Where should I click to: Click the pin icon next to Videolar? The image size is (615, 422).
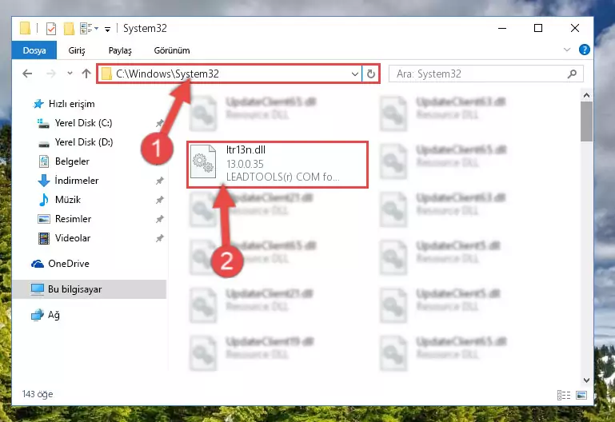(159, 238)
